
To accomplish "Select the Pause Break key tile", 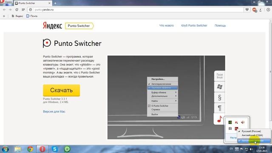I will (220, 76).
